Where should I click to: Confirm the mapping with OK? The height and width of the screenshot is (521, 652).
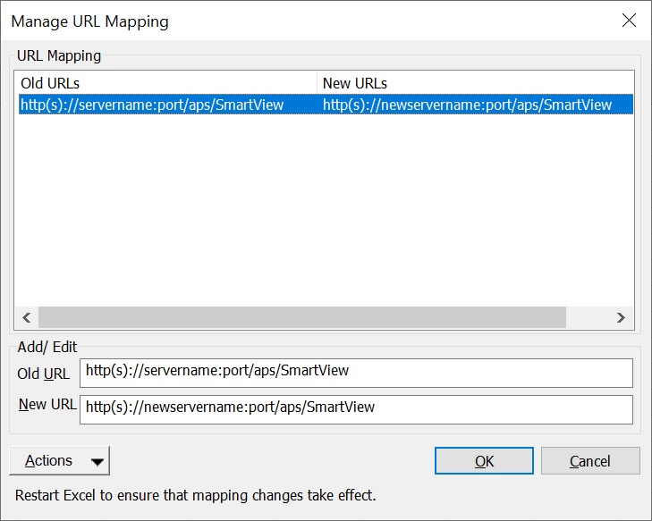tap(484, 461)
